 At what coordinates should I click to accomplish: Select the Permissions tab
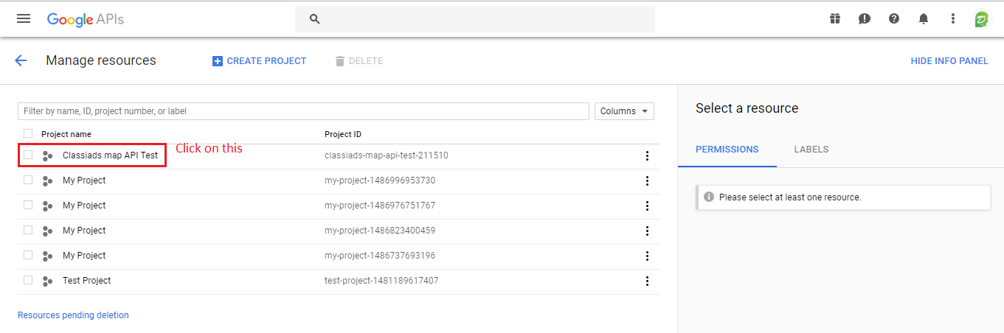[727, 149]
